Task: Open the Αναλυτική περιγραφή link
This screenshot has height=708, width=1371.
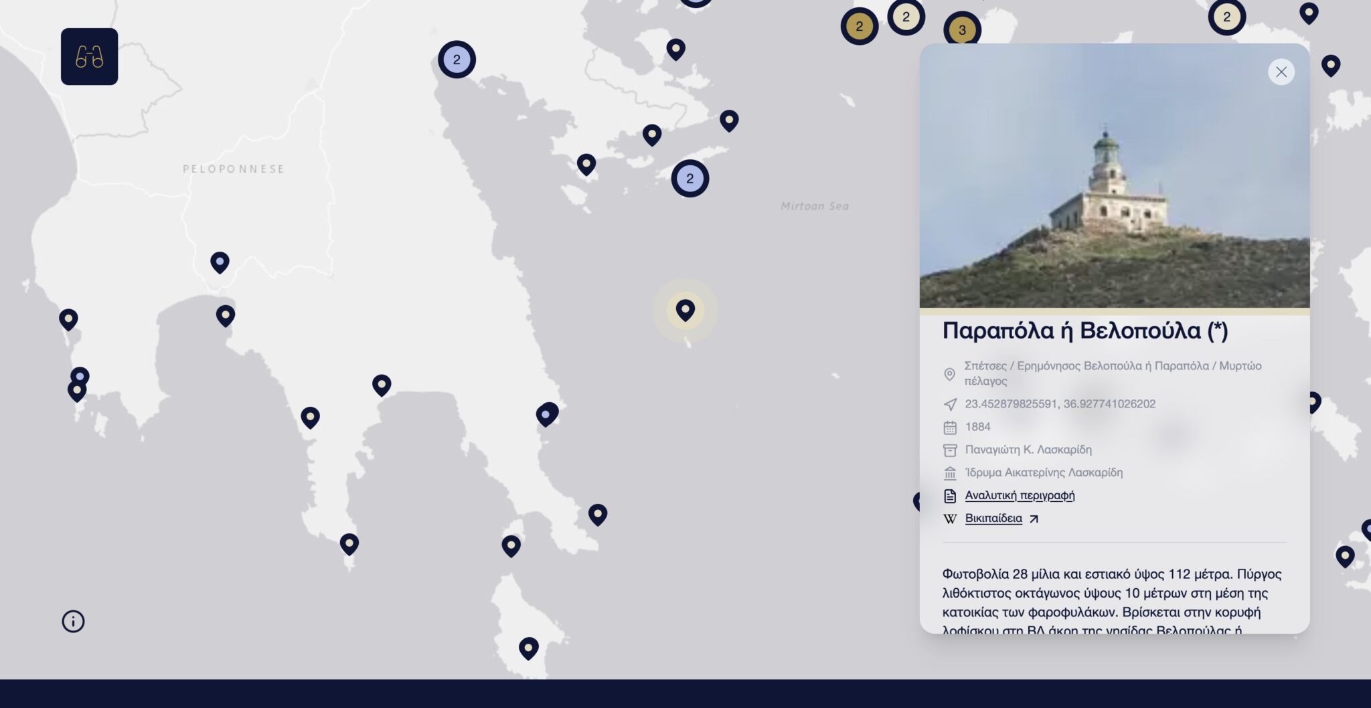Action: pyautogui.click(x=1019, y=495)
